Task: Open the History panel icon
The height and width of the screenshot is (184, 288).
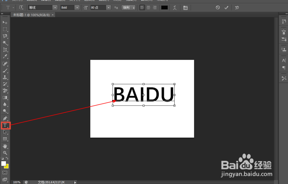Action: pyautogui.click(x=284, y=22)
